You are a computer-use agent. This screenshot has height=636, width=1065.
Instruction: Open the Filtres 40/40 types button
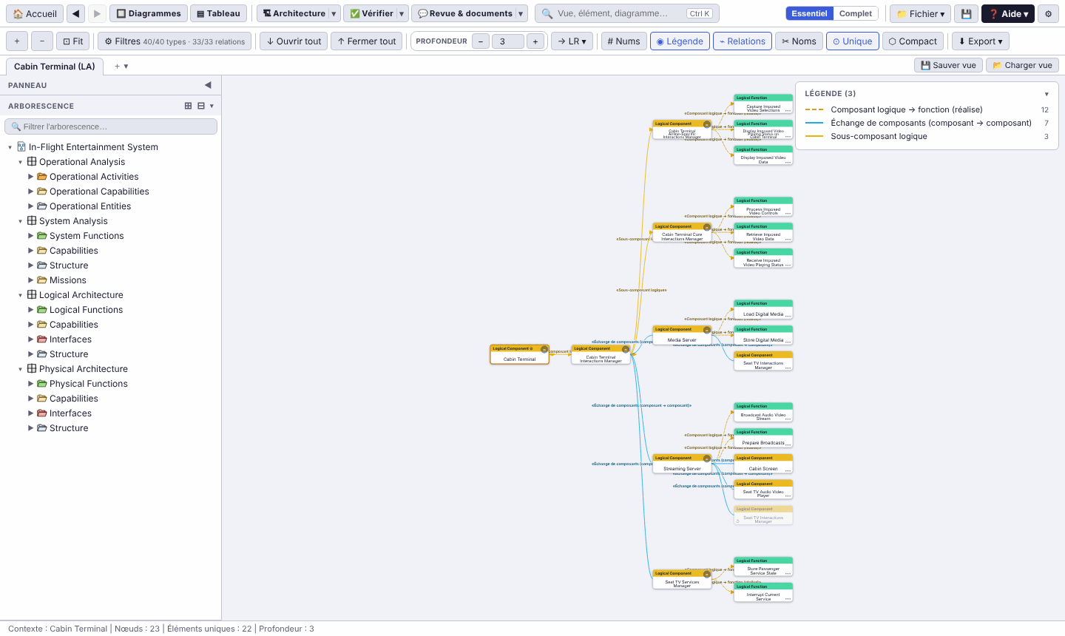[175, 41]
